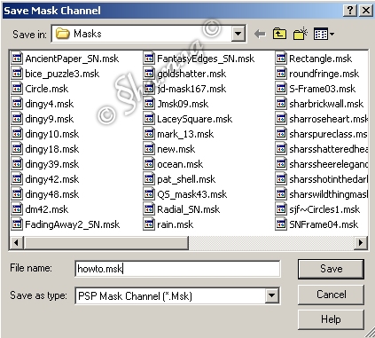Click the Cancel button
Image resolution: width=375 pixels, height=338 pixels.
point(331,295)
